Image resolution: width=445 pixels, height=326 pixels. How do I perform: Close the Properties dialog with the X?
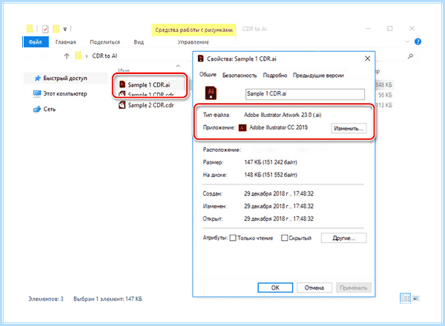click(368, 59)
